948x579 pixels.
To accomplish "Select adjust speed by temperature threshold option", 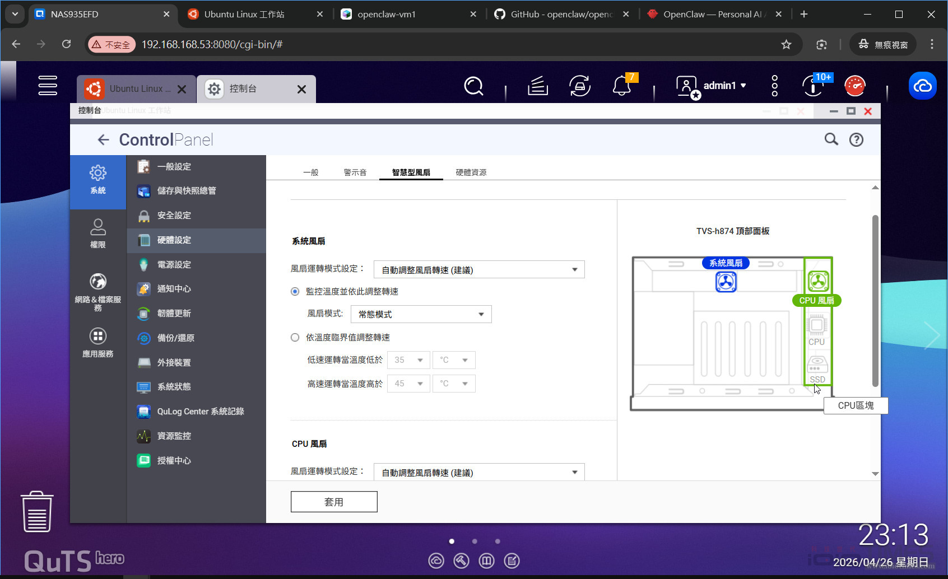I will point(295,338).
